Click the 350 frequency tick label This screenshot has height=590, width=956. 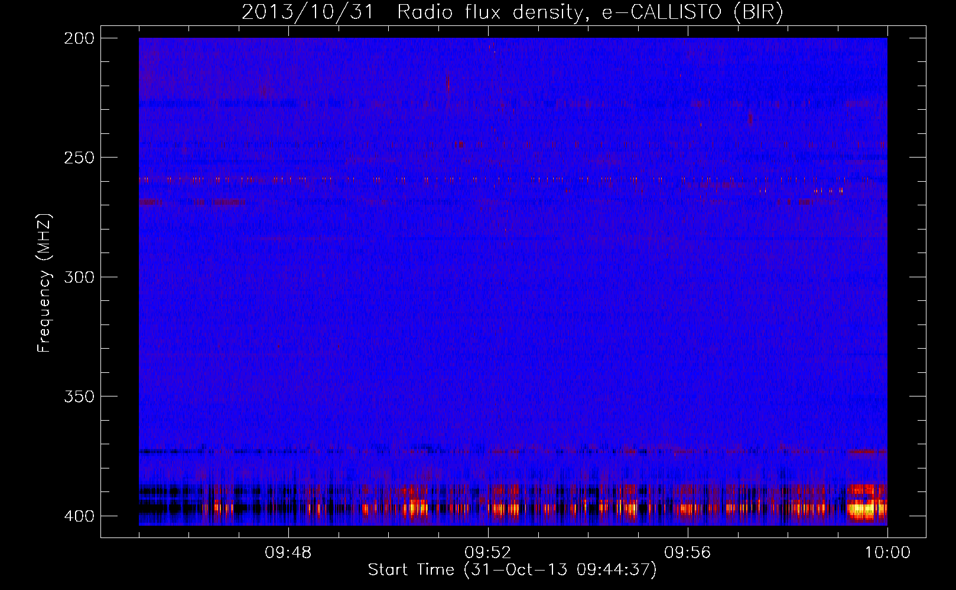click(79, 396)
